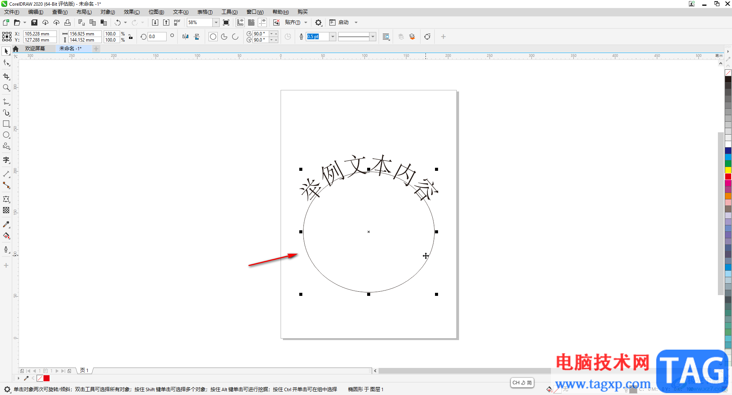This screenshot has width=732, height=395.
Task: Toggle show guidelines button
Action: pyautogui.click(x=262, y=22)
